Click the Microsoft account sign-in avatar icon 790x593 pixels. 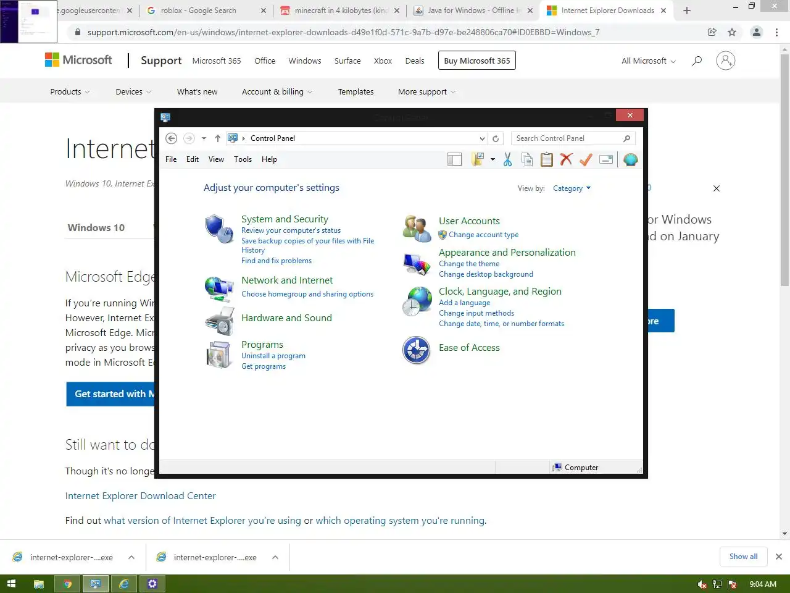click(x=726, y=61)
